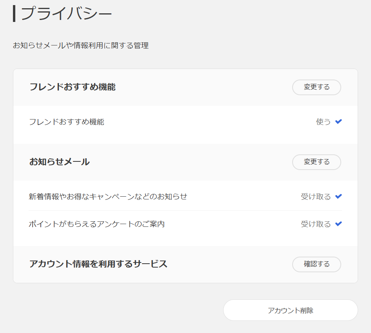The height and width of the screenshot is (333, 371).
Task: Click お知らせメールや情報利用に関する管理 description text
Action: [81, 45]
